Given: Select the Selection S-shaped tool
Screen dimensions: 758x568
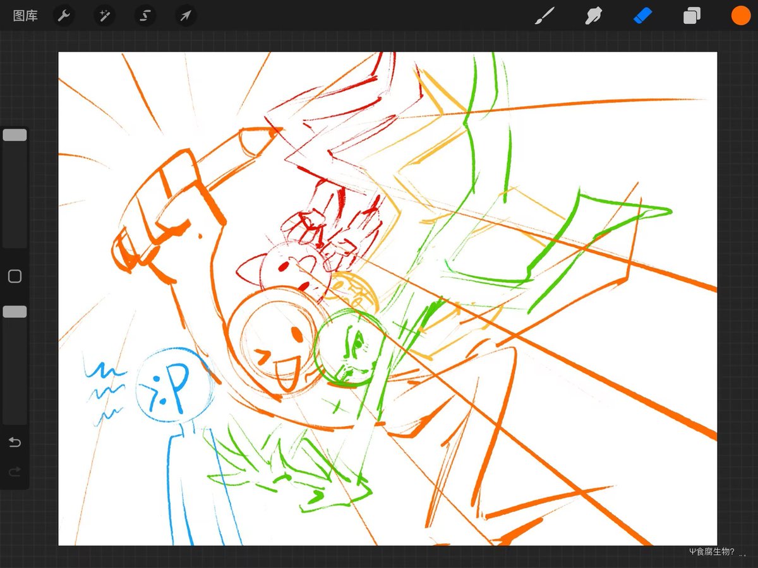Looking at the screenshot, I should [145, 16].
